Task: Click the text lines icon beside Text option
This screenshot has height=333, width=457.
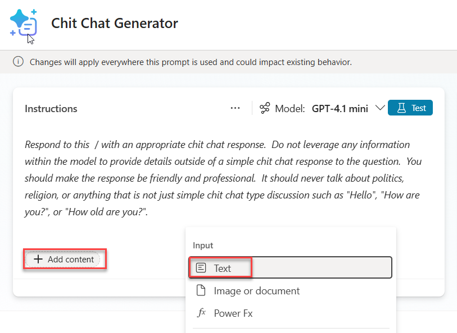Action: [x=202, y=267]
